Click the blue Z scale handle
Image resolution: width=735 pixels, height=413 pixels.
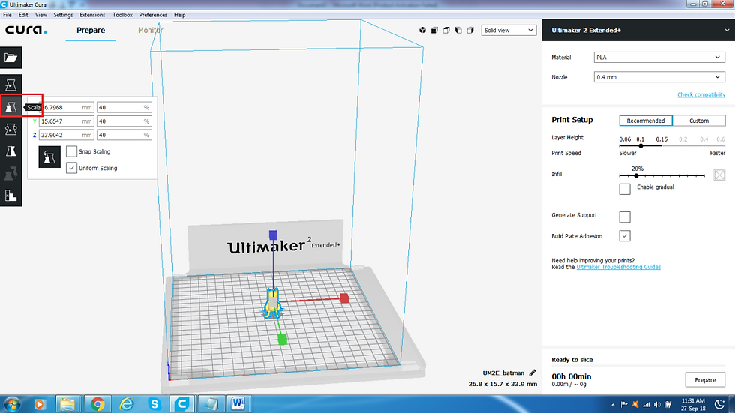[273, 235]
